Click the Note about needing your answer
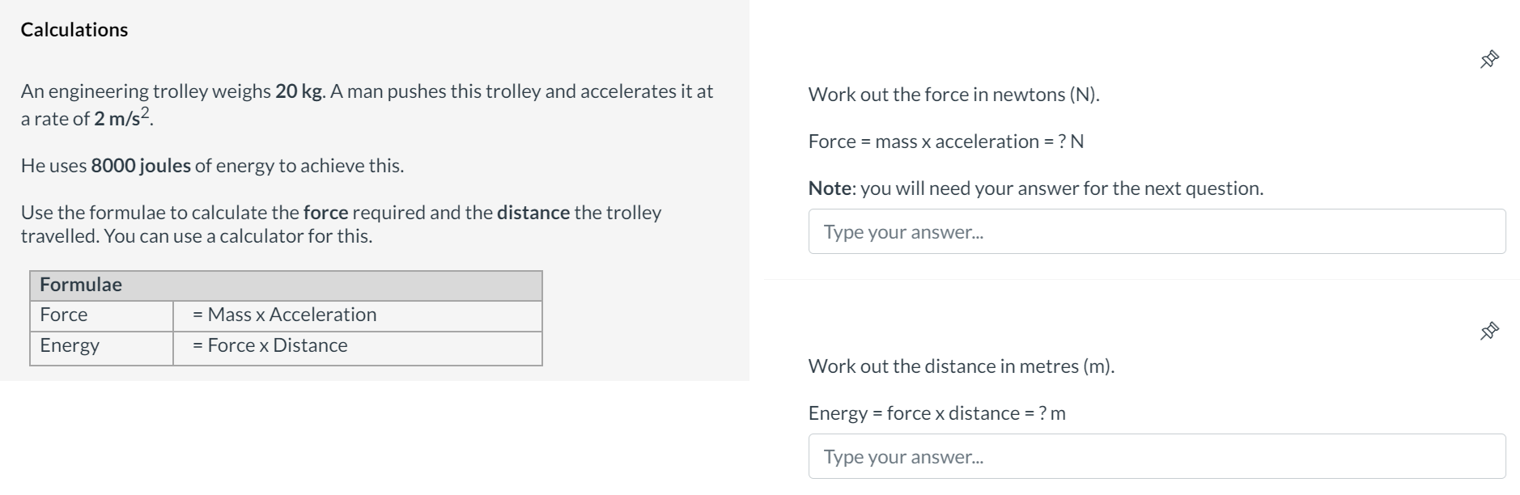 click(x=1034, y=187)
